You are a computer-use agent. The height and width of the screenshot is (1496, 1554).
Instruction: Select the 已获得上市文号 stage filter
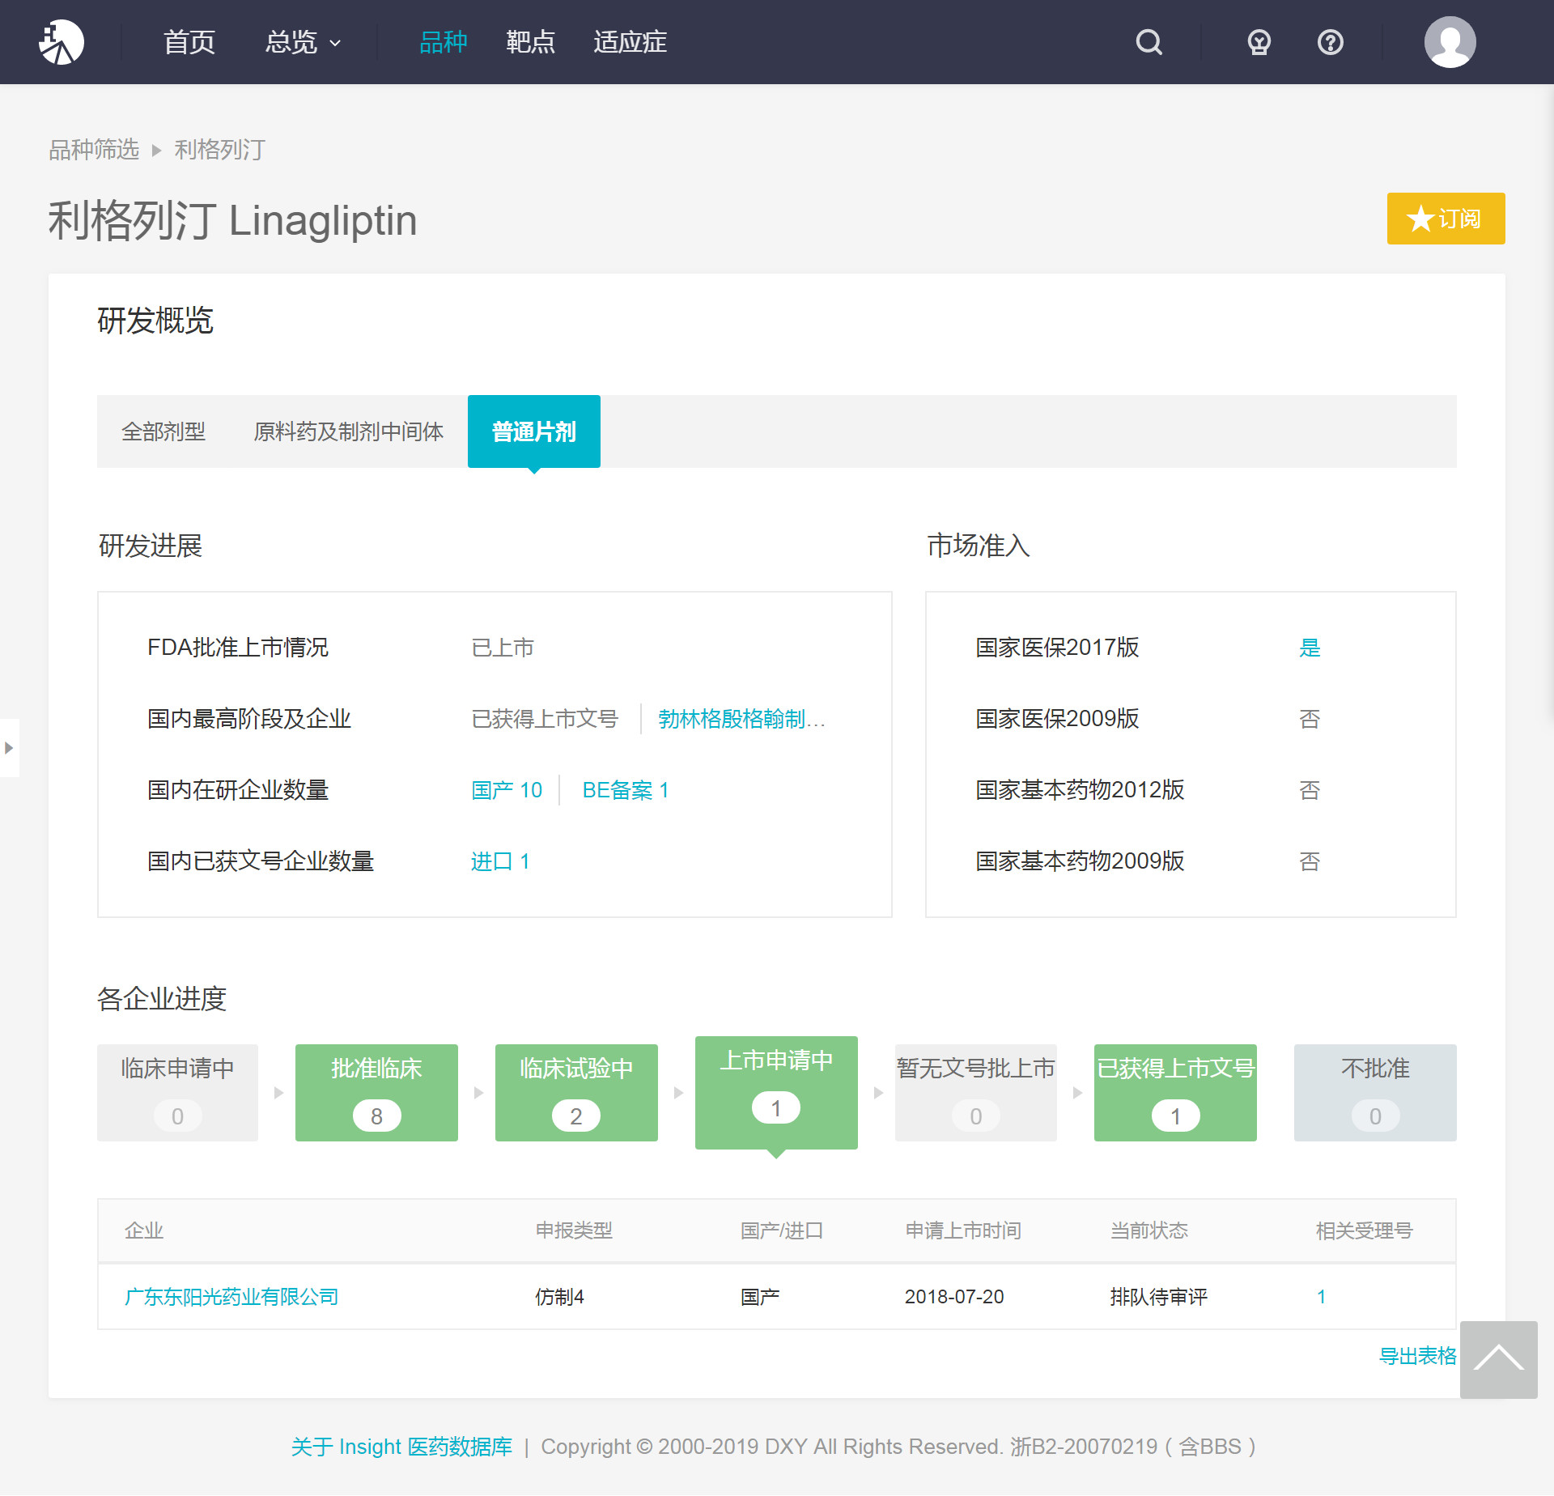click(1175, 1092)
